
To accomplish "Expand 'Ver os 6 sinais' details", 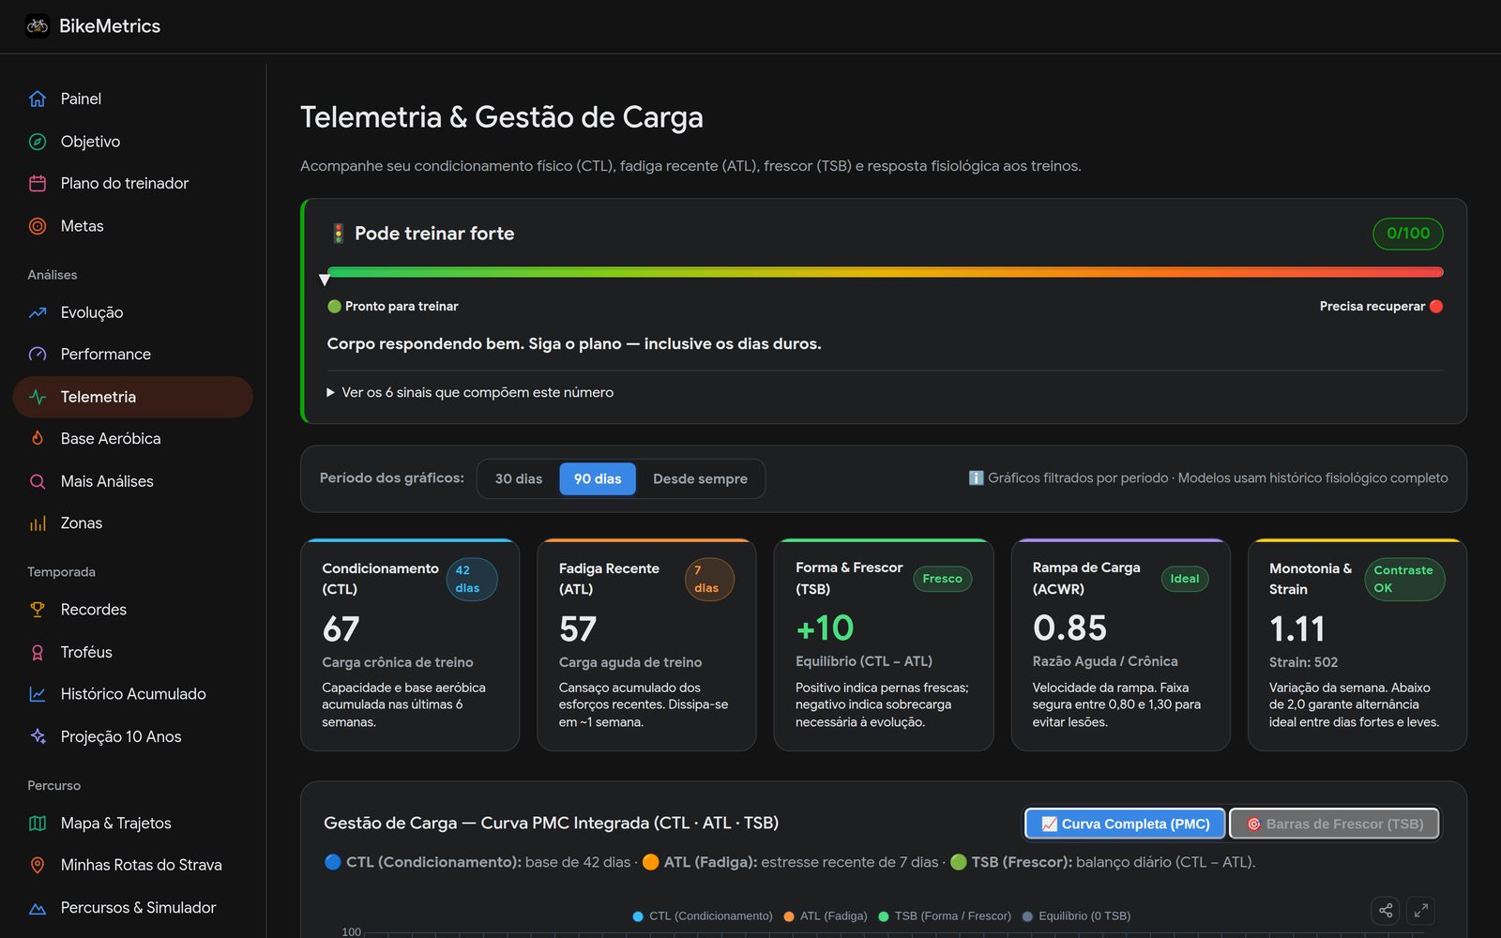I will click(x=470, y=392).
